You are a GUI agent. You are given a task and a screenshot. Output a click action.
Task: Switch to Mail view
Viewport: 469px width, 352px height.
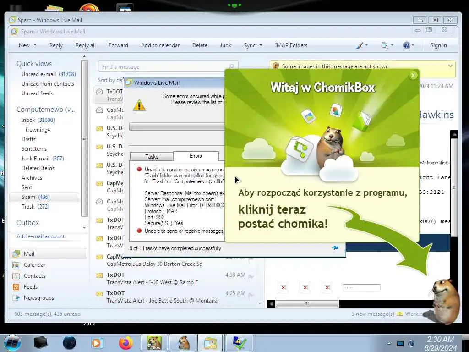pyautogui.click(x=49, y=254)
